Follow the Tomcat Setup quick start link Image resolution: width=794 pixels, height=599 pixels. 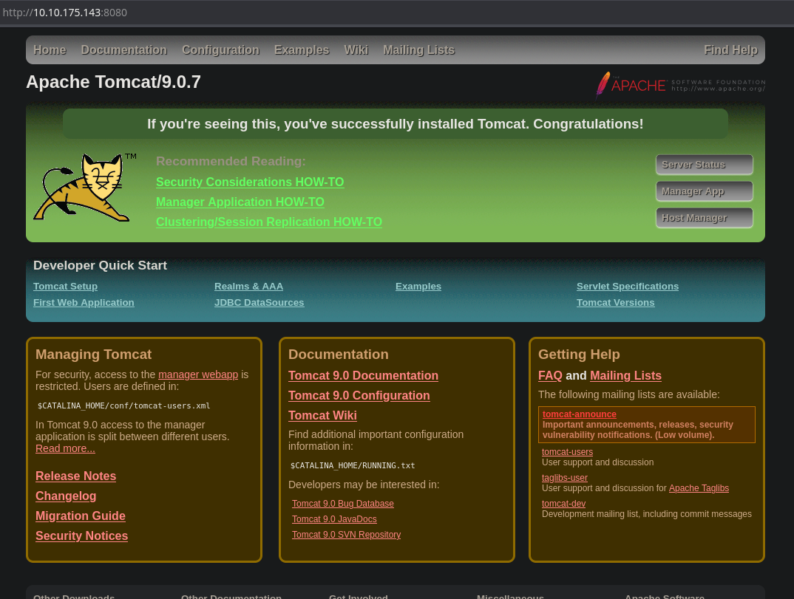pyautogui.click(x=65, y=287)
